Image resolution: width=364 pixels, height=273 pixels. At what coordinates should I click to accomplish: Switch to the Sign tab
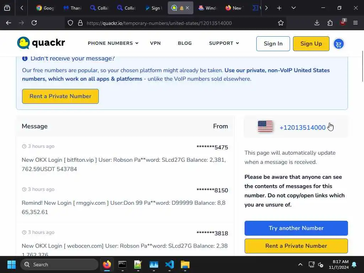[x=153, y=8]
